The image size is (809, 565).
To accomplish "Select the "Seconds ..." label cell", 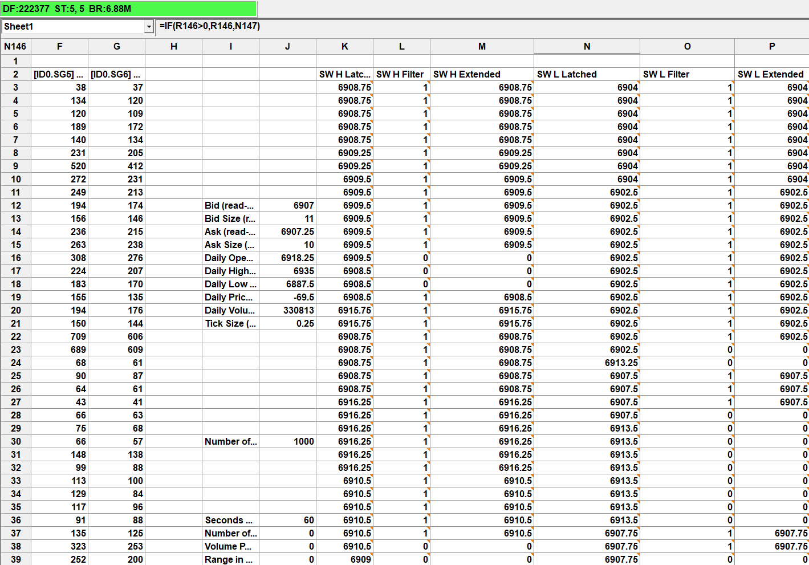I will pos(231,520).
